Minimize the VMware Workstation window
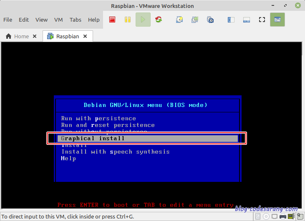The image size is (305, 221). click(273, 6)
